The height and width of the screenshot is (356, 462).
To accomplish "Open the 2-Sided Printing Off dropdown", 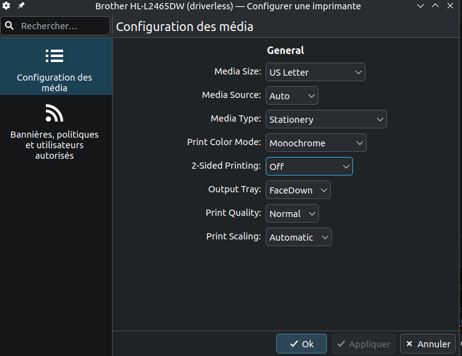I will pyautogui.click(x=309, y=166).
